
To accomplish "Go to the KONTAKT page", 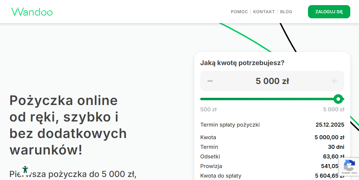I will coord(264,12).
